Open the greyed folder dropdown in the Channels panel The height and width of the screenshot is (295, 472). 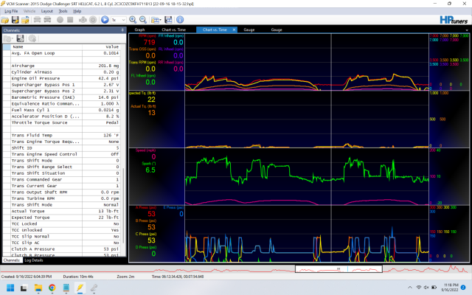coord(8,39)
